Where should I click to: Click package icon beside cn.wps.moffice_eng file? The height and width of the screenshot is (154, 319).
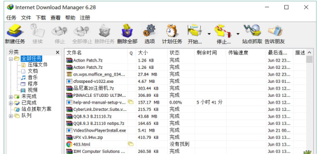[69, 74]
